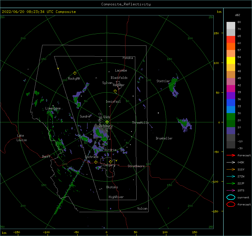Click the Lacombe city label
The width and height of the screenshot is (252, 236).
(x=121, y=70)
